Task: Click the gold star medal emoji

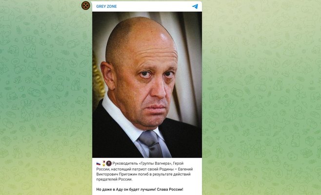Action: [x=104, y=163]
